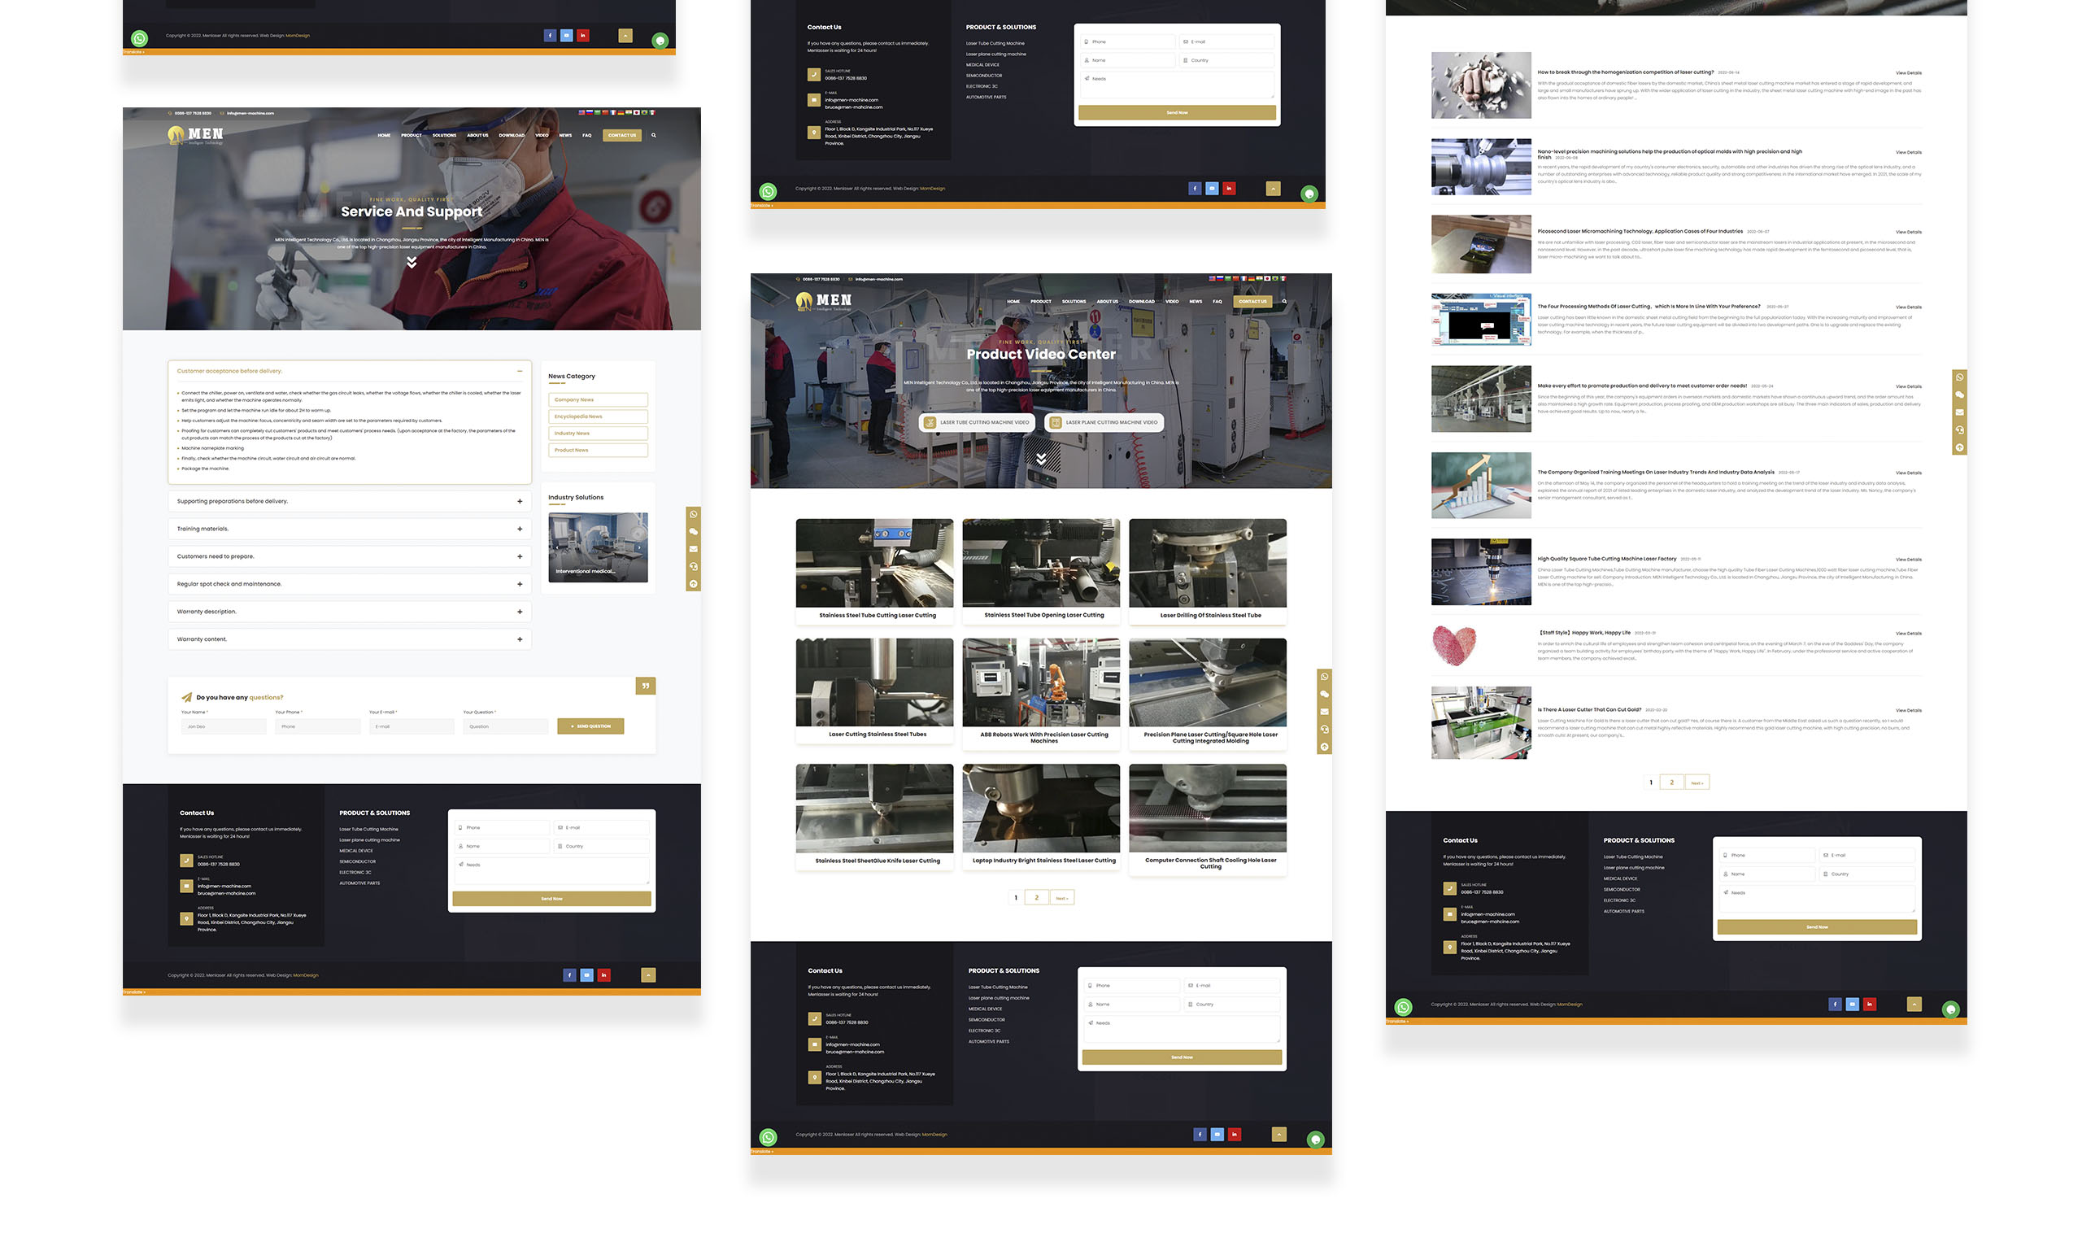Click envelope icon beside the news article list

pyautogui.click(x=1959, y=413)
